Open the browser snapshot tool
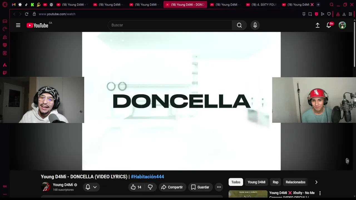Viewport: 356px width, 200px height. (x=310, y=14)
